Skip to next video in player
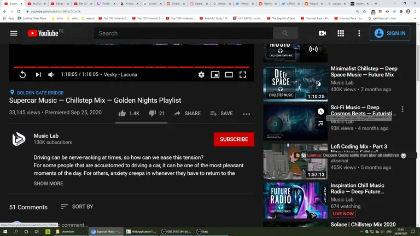The image size is (420, 236). coord(38,75)
